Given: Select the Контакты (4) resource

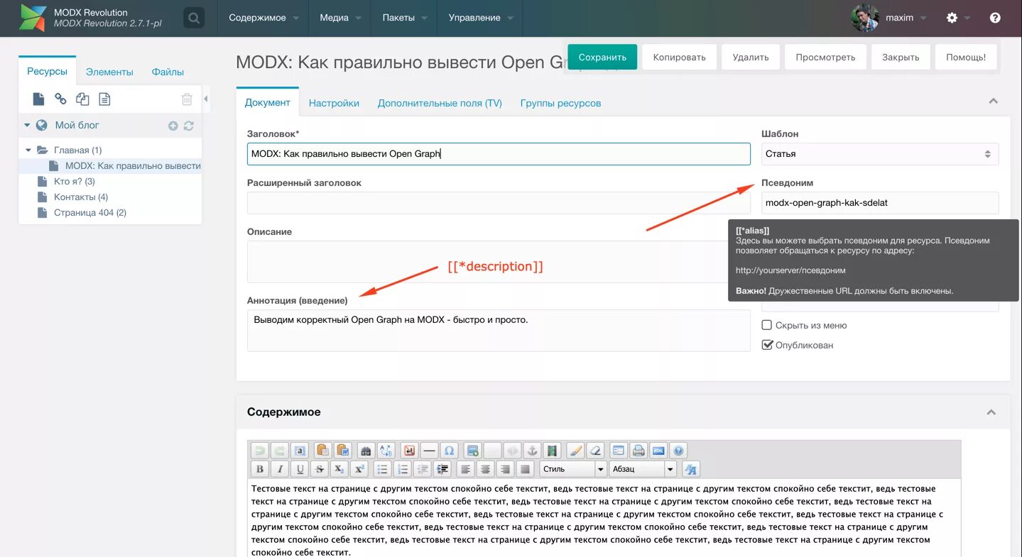Looking at the screenshot, I should tap(81, 197).
